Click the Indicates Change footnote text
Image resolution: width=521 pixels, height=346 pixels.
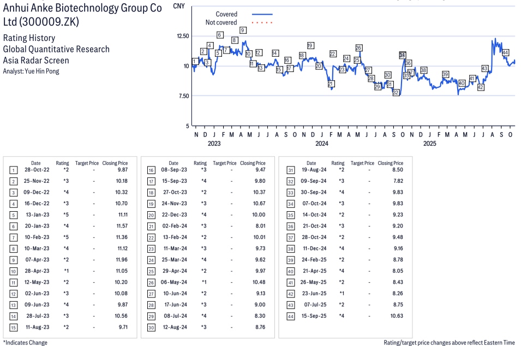coord(25,342)
